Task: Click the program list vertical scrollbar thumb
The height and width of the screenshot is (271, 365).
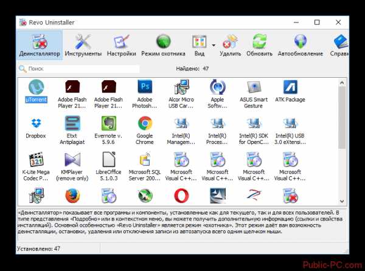Action: pyautogui.click(x=342, y=118)
